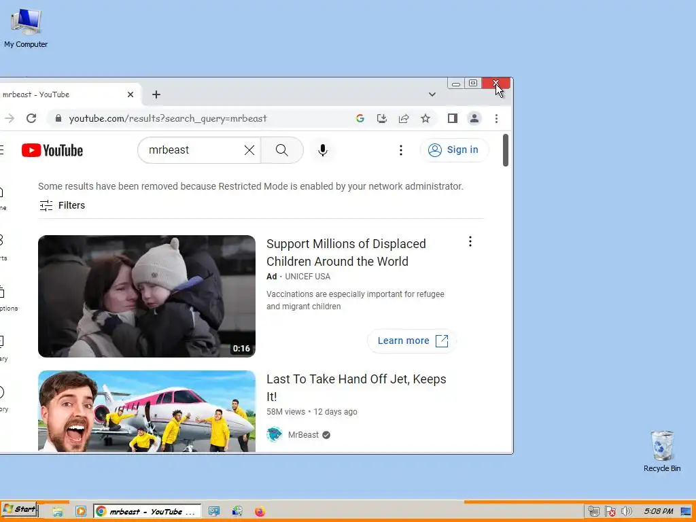This screenshot has height=522, width=696.
Task: View site information lock icon
Action: coord(58,118)
